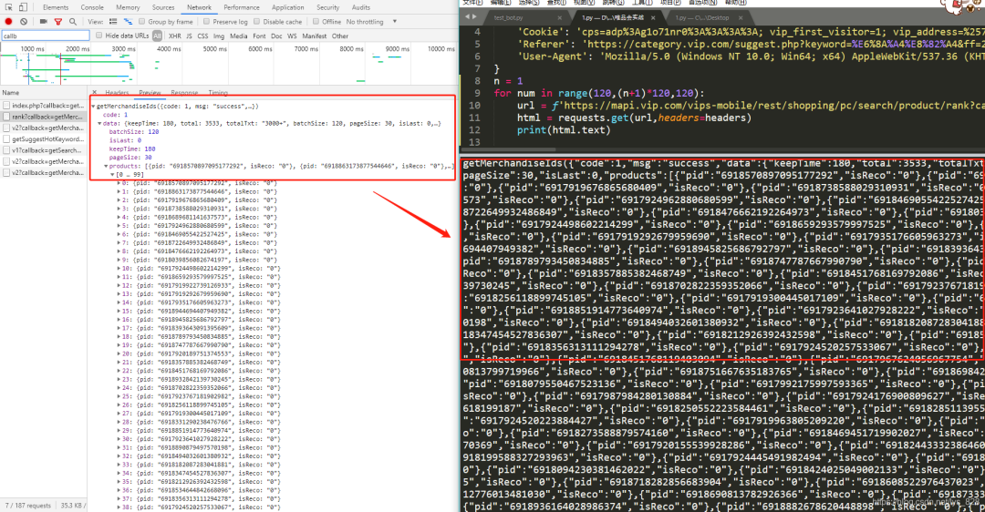Filter requests by JS type
Screen dimensions: 985x512
coord(189,36)
